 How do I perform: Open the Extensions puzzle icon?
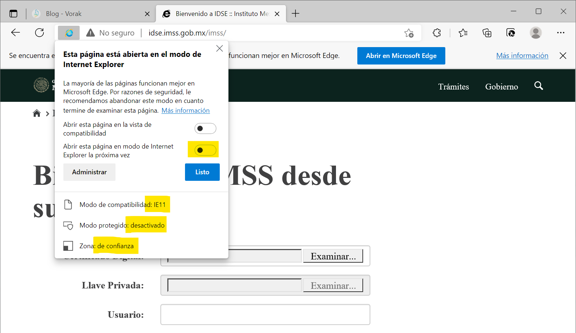pyautogui.click(x=437, y=33)
